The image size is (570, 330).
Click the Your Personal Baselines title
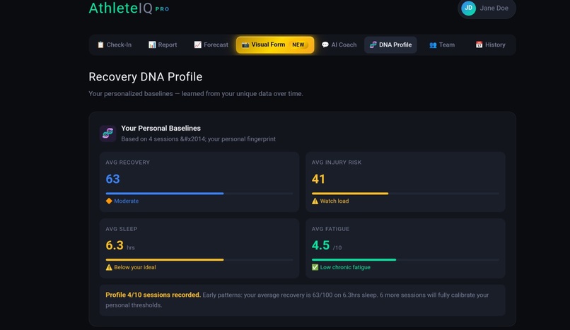(161, 128)
